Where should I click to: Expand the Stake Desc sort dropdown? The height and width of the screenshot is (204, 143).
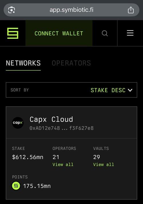[111, 90]
